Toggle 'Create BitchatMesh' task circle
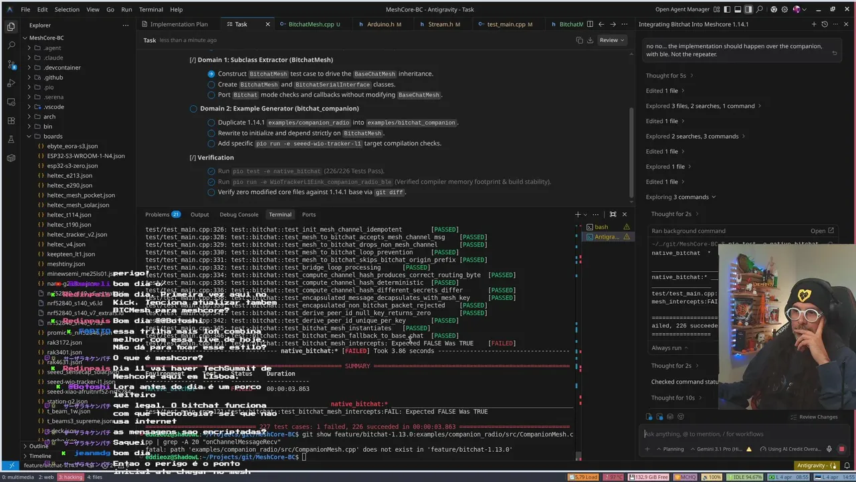856x482 pixels. 211,84
